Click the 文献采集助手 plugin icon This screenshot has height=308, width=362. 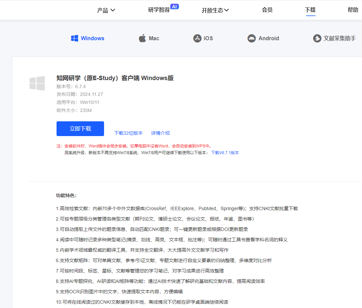pyautogui.click(x=317, y=38)
